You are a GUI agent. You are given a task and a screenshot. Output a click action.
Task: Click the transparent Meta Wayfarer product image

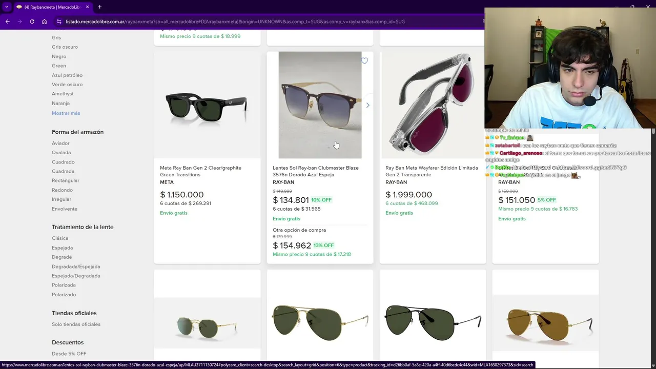click(433, 105)
